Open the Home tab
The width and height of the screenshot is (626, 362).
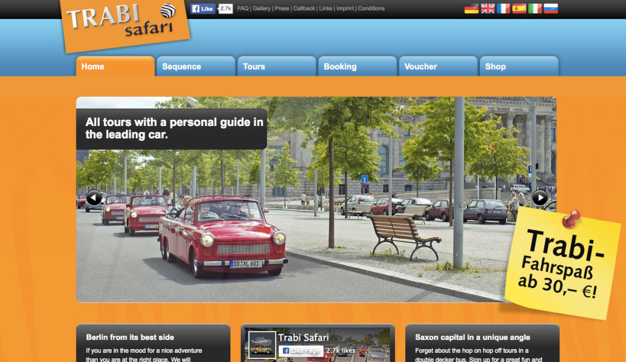pyautogui.click(x=115, y=67)
